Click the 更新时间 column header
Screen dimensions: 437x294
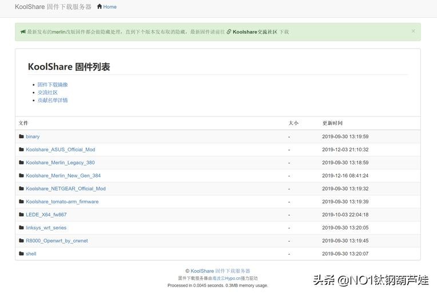pyautogui.click(x=332, y=123)
